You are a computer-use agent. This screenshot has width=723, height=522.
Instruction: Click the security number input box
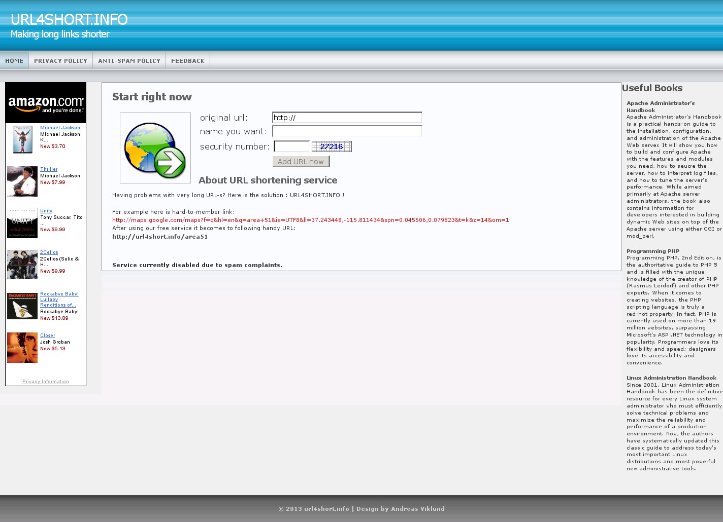point(291,146)
